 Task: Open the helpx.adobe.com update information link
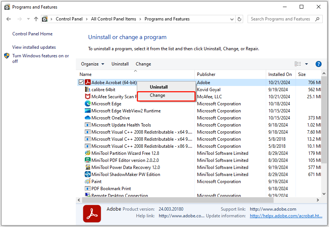(x=286, y=216)
